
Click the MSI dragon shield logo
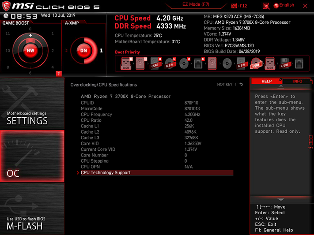coord(6,6)
